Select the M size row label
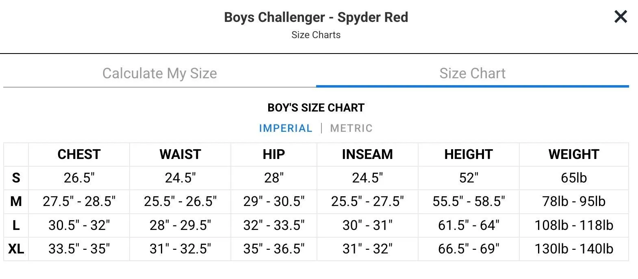The height and width of the screenshot is (279, 638). (16, 201)
